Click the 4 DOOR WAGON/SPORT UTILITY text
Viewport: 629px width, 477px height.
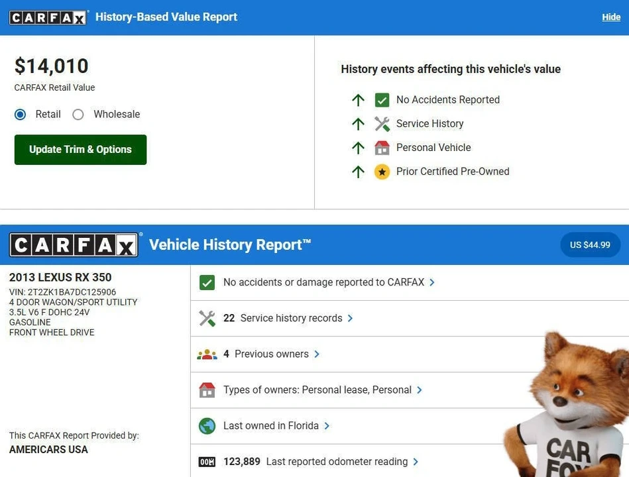pyautogui.click(x=73, y=302)
